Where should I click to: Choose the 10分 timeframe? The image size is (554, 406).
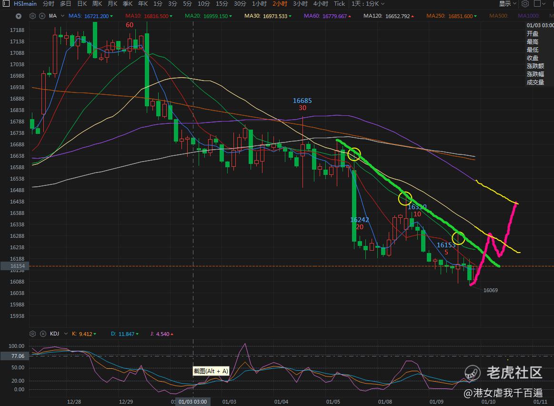point(203,4)
